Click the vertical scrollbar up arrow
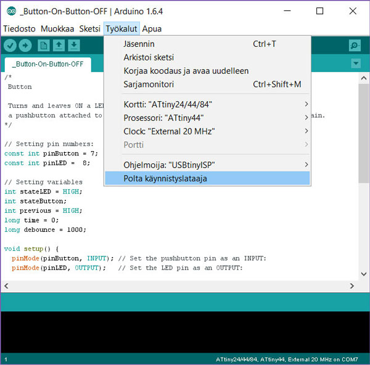Screen dimensions: 370x365 [x=364, y=78]
